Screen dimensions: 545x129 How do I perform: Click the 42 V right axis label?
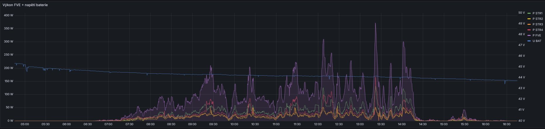[x=522, y=99]
